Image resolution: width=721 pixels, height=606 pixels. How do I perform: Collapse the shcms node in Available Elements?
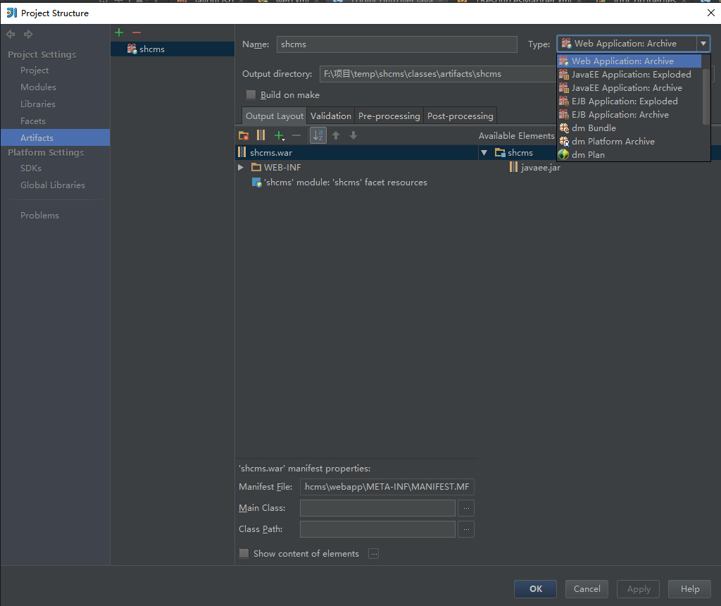(x=484, y=152)
